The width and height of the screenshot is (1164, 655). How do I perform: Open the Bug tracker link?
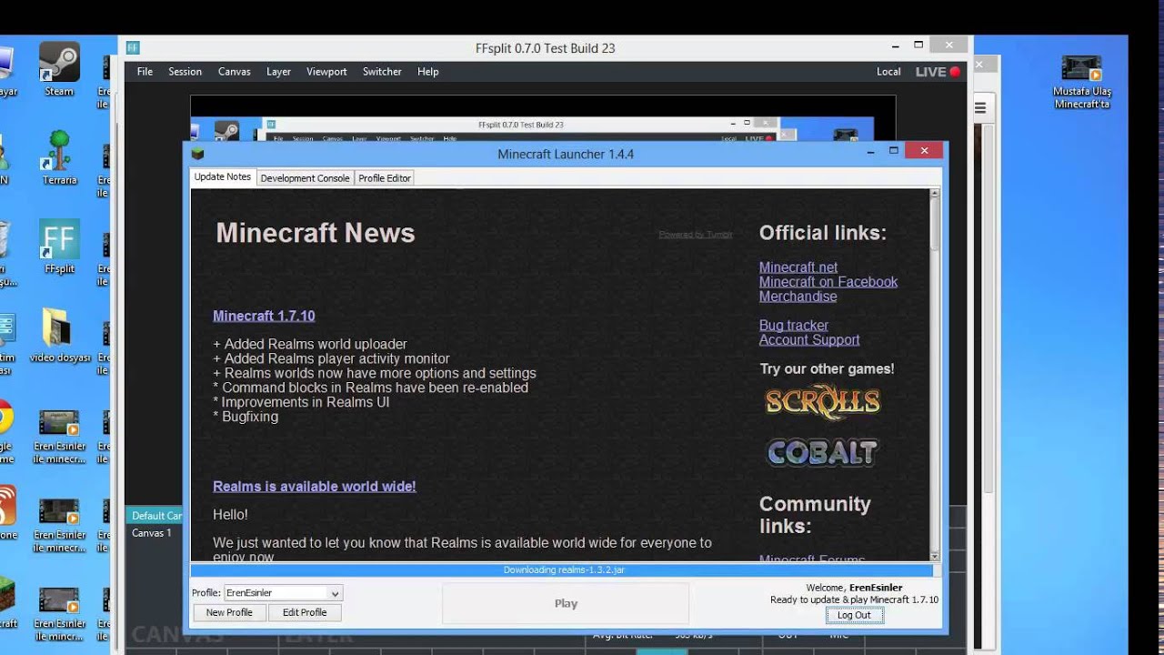[x=794, y=326]
